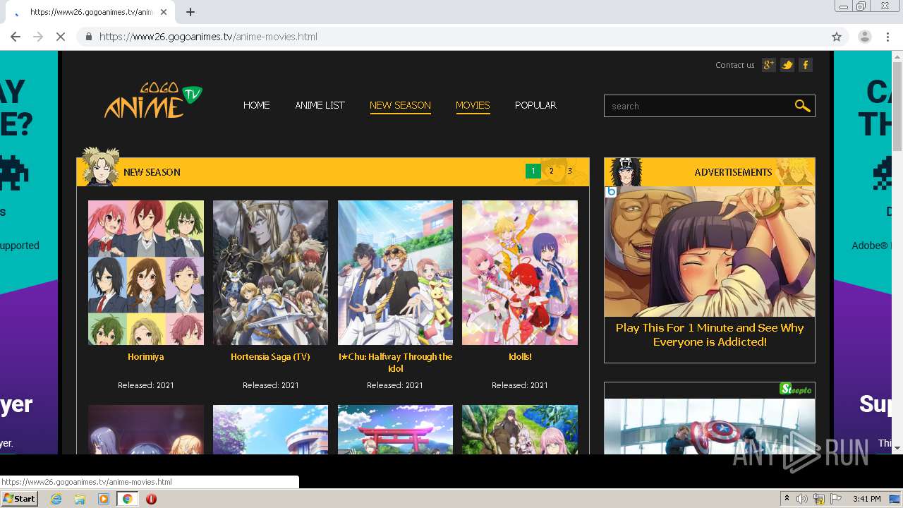
Task: Click the Steepto ad label
Action: [796, 389]
